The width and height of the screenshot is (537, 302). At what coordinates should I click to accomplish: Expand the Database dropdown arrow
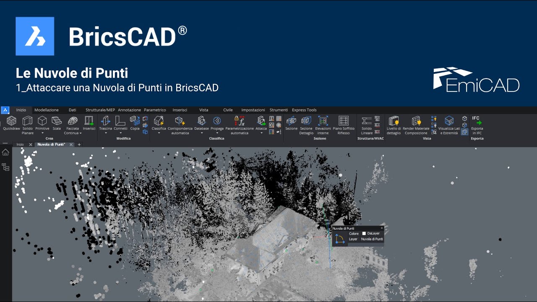click(x=201, y=133)
